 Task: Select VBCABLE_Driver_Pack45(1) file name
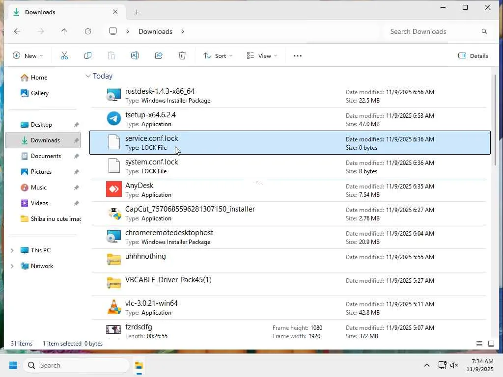(168, 280)
